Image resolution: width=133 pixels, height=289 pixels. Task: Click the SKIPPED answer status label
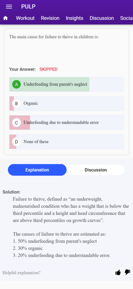[48, 69]
